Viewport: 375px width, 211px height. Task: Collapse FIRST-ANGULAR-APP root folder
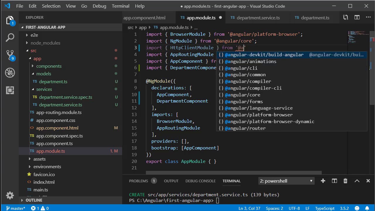[x=45, y=27]
